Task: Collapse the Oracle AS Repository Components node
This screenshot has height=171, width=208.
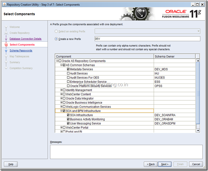Action: (x=57, y=61)
